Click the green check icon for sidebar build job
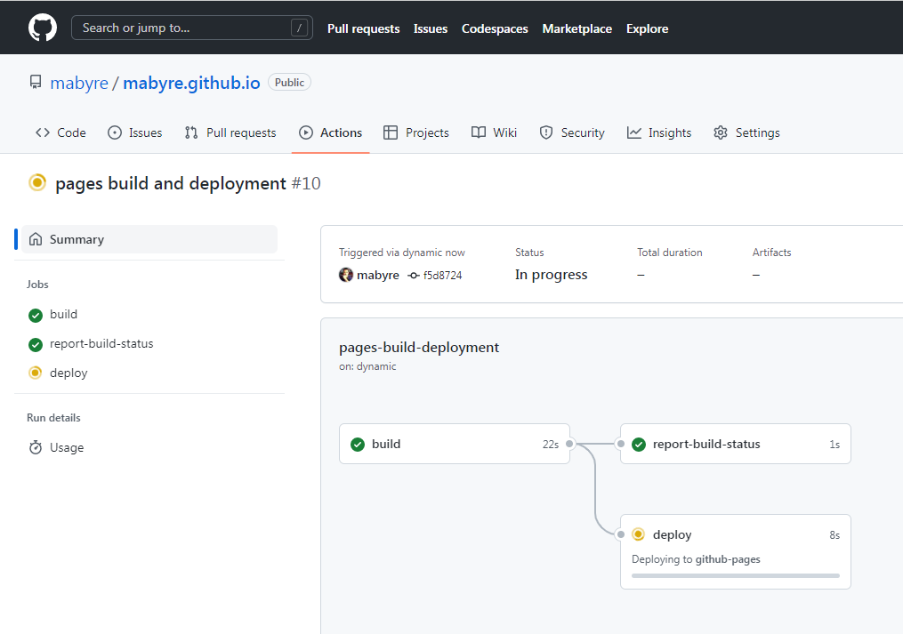 35,315
